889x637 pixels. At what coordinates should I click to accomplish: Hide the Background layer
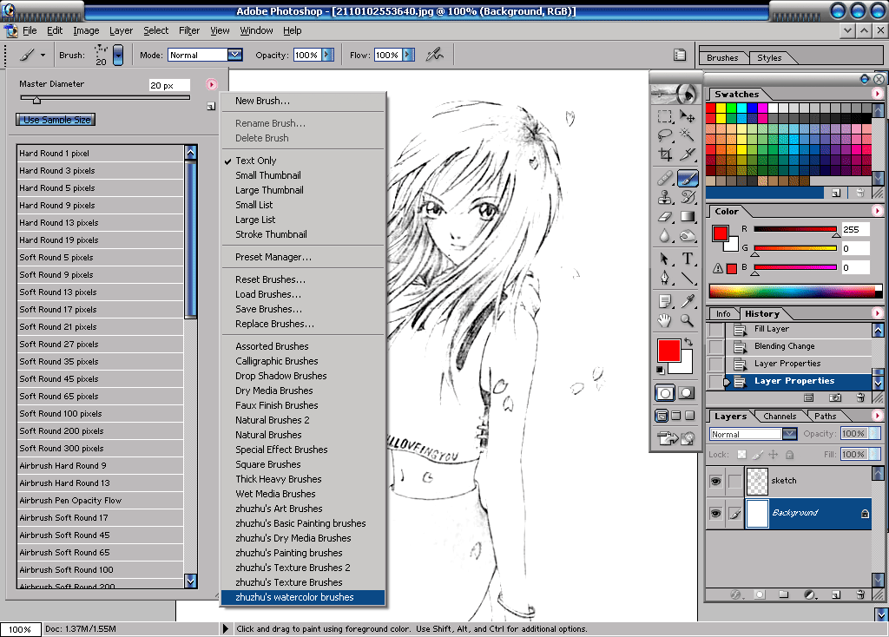pyautogui.click(x=716, y=514)
